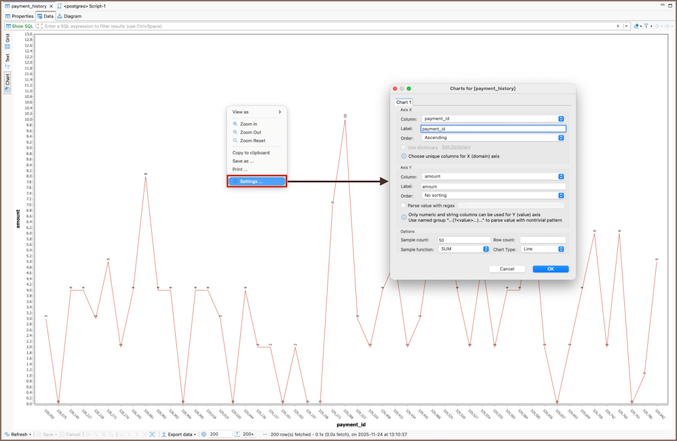Click OK in the Charts dialog
Screen dimensions: 677x441
point(550,269)
